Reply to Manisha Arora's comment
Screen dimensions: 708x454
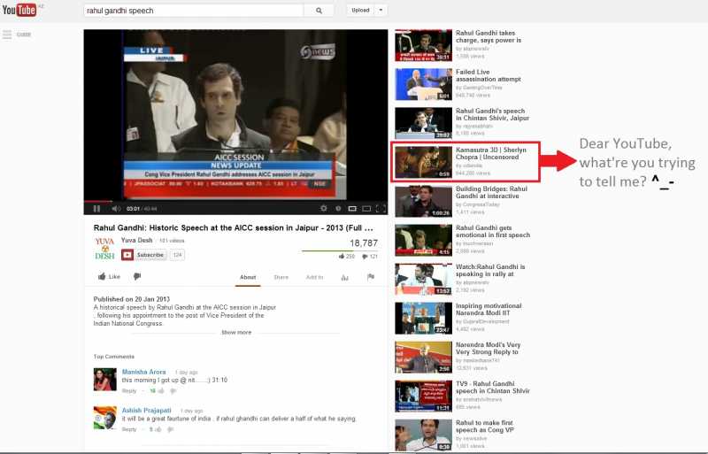point(128,391)
